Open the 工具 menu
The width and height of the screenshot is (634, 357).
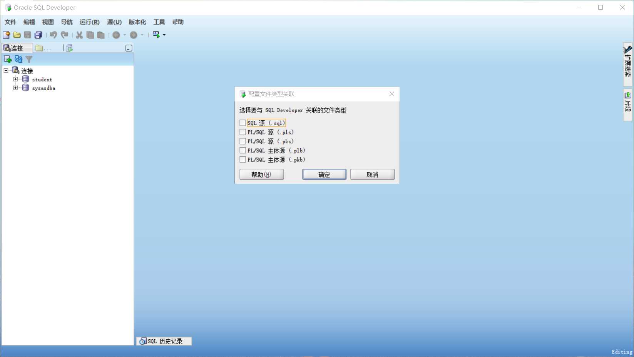[x=159, y=22]
